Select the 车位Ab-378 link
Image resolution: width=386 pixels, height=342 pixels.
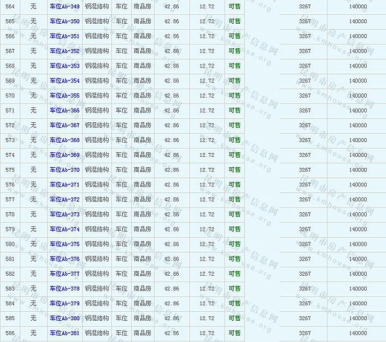click(64, 289)
